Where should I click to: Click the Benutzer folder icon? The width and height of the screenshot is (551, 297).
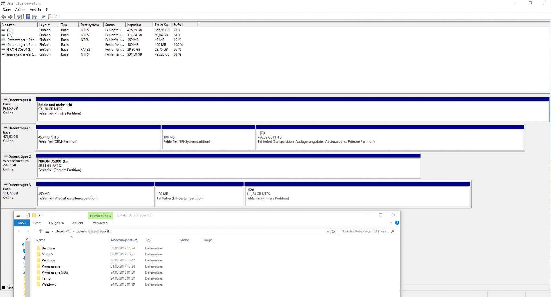(38, 248)
